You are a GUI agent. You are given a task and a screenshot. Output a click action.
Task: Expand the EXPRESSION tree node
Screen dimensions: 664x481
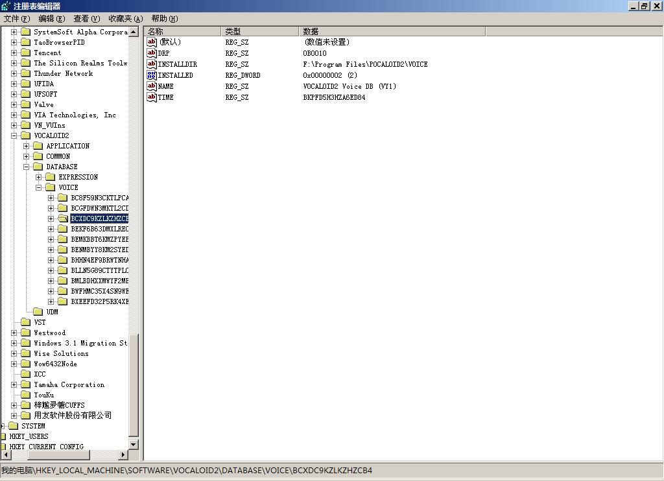click(x=38, y=177)
